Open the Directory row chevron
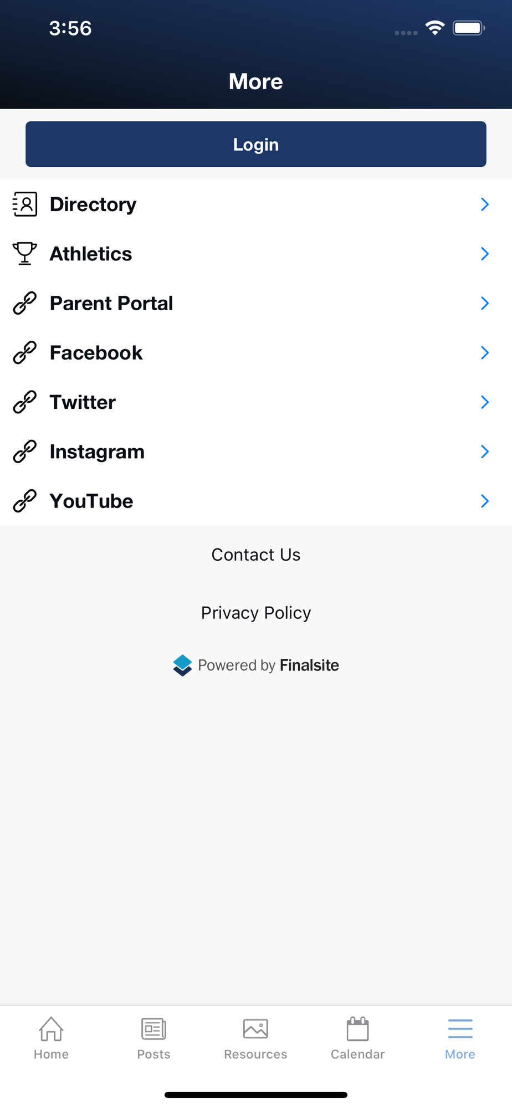The width and height of the screenshot is (512, 1108). tap(485, 204)
